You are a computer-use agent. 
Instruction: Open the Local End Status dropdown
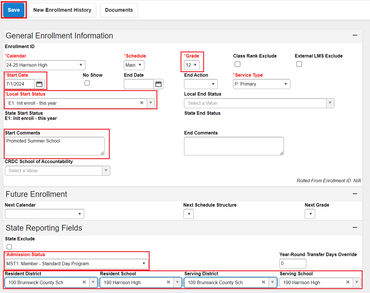[x=259, y=103]
